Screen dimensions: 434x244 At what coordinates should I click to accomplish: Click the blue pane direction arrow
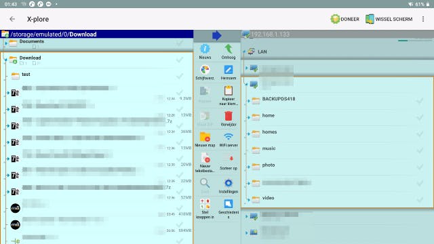(217, 35)
